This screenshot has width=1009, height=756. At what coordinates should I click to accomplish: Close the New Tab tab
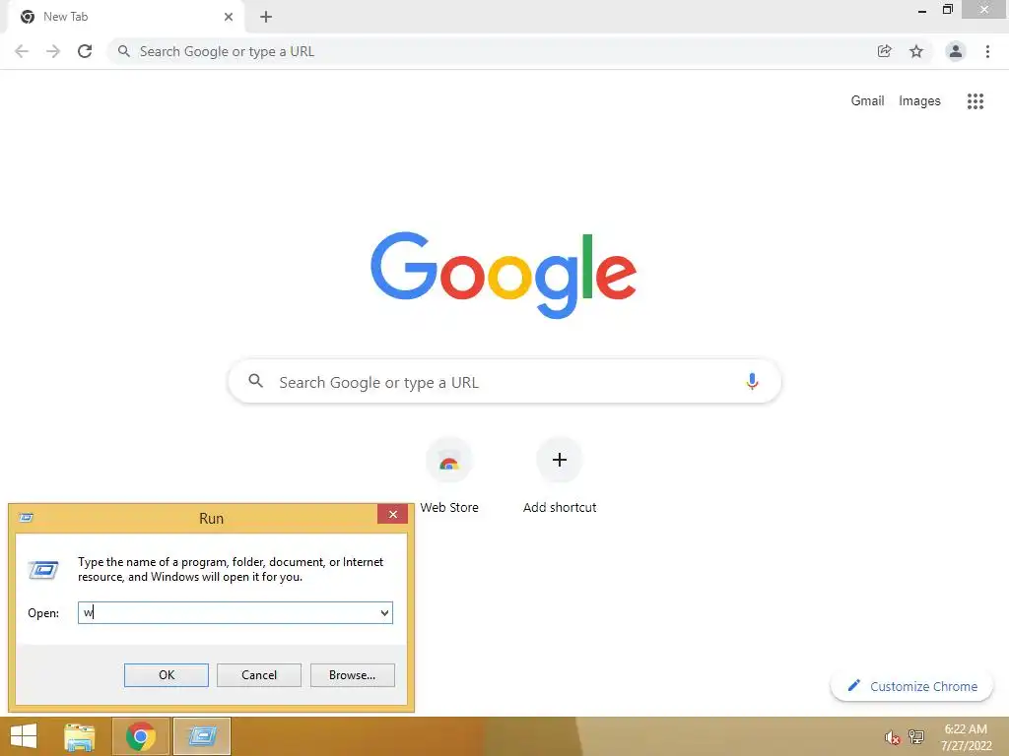click(229, 17)
